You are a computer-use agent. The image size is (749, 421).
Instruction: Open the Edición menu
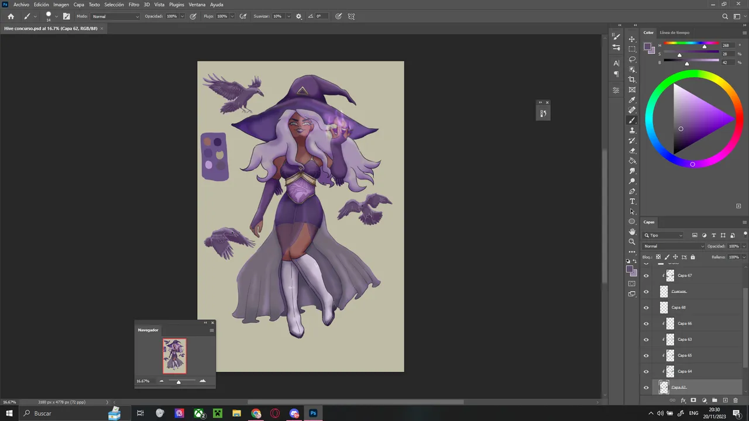pyautogui.click(x=42, y=5)
